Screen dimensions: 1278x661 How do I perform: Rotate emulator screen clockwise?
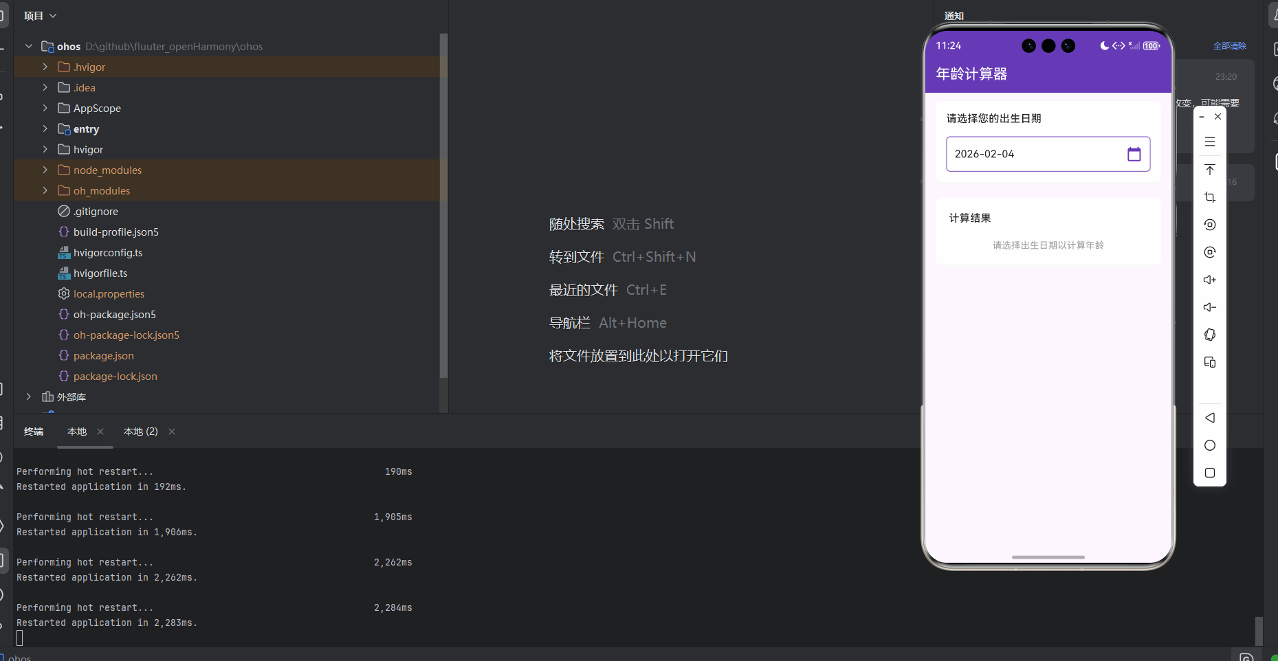[x=1210, y=252]
